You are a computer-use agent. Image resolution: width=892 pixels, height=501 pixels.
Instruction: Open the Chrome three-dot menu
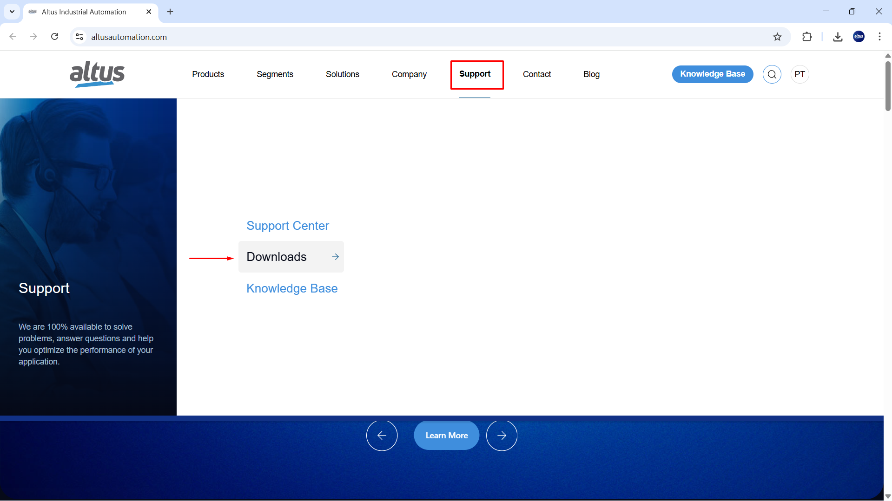[879, 37]
